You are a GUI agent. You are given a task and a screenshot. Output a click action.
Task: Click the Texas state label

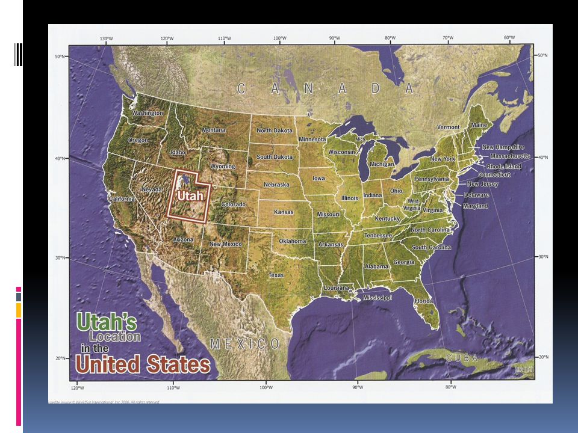[276, 275]
